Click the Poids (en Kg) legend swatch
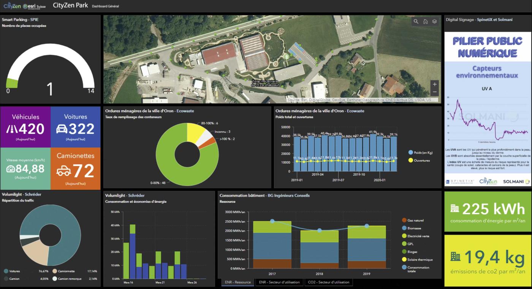Image resolution: width=532 pixels, height=289 pixels. [x=410, y=152]
